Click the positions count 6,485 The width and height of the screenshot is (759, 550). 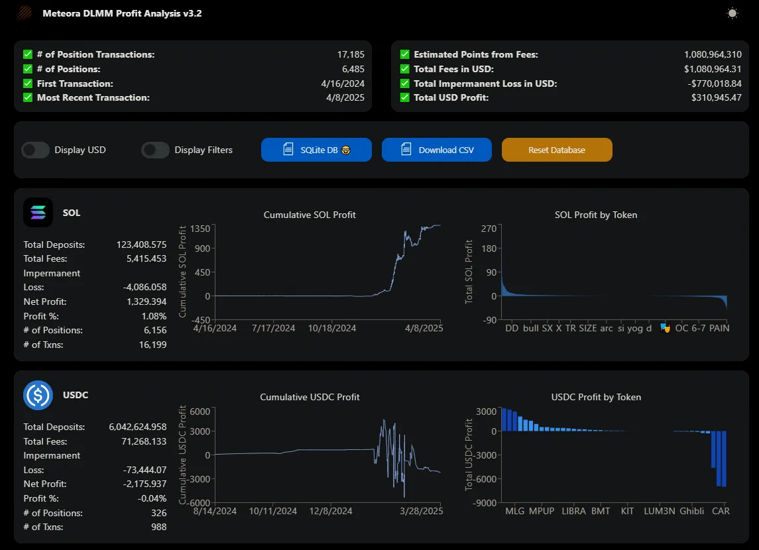tap(353, 69)
